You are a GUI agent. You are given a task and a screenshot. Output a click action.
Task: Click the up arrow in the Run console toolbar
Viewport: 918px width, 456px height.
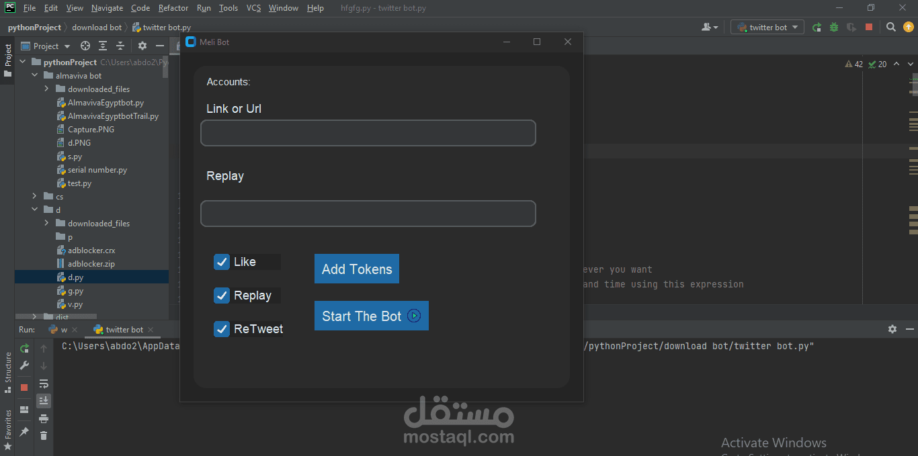[44, 348]
